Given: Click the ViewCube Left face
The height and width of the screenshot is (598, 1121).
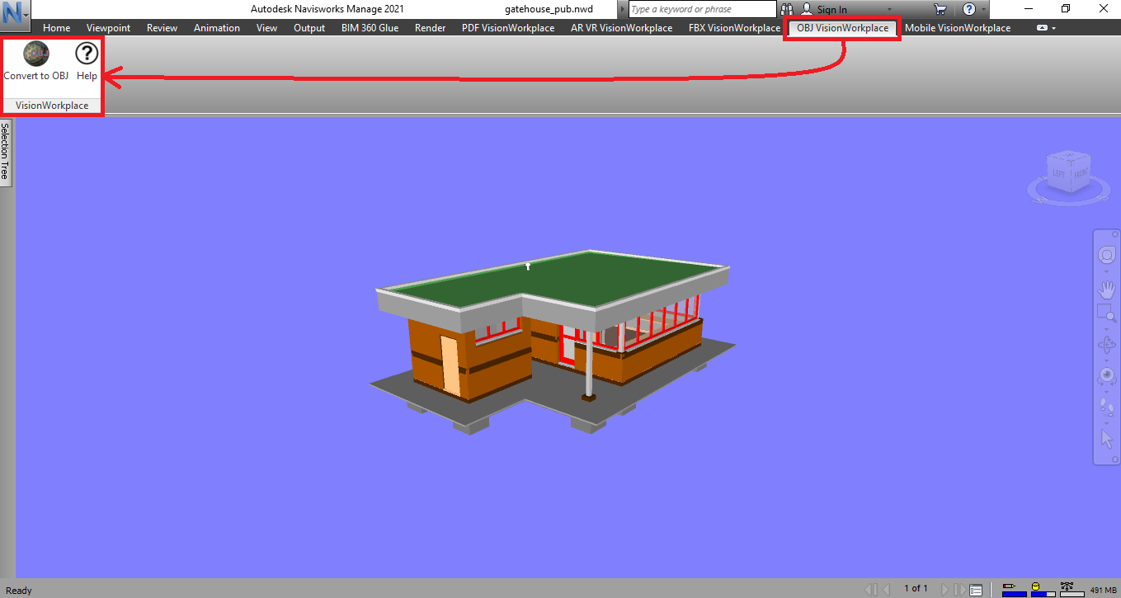Looking at the screenshot, I should tap(1058, 173).
